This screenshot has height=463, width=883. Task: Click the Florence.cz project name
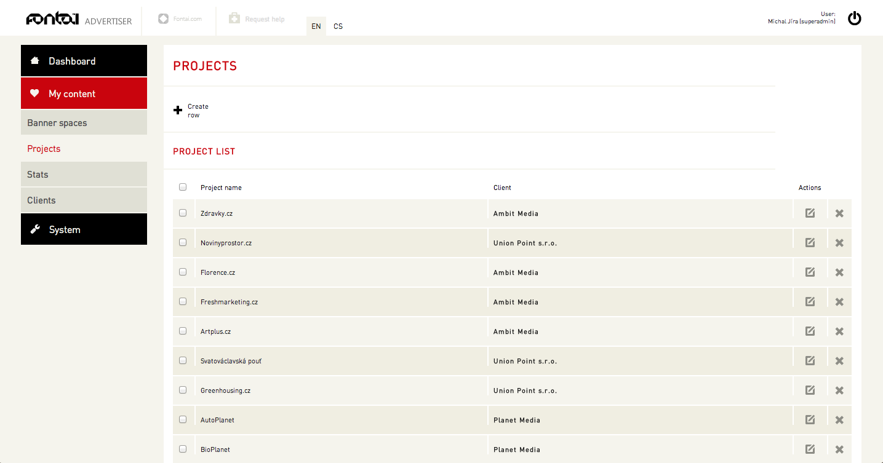pos(218,272)
